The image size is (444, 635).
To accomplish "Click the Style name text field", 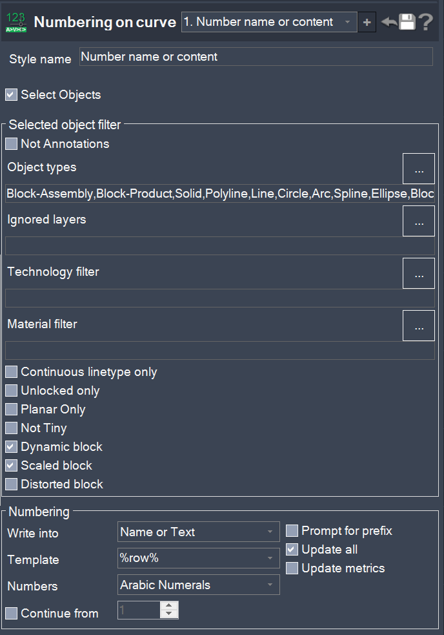I will 256,57.
